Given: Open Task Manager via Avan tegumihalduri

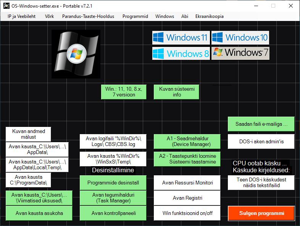Looking at the screenshot, I should click(x=113, y=198).
